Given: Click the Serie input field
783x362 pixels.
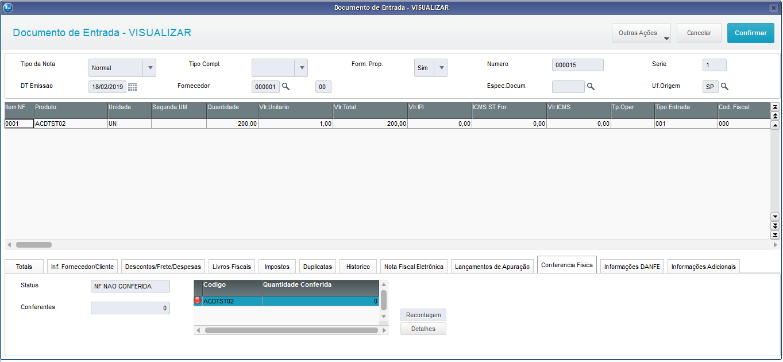Looking at the screenshot, I should pyautogui.click(x=714, y=65).
